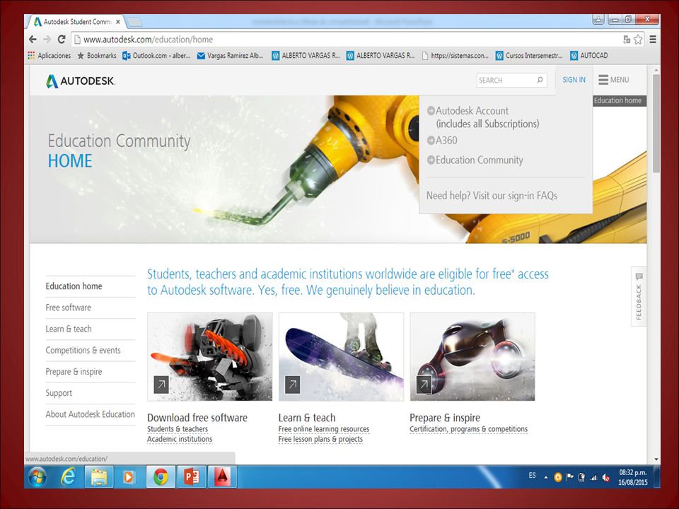Open the Bookmarks star folder

coord(97,55)
